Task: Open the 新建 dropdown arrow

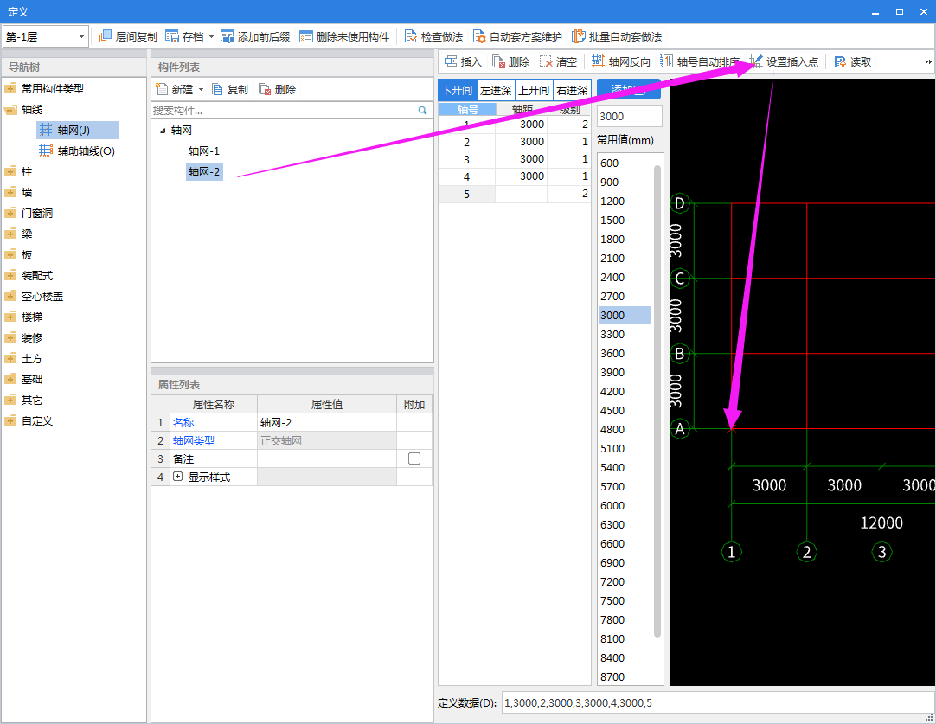Action: pyautogui.click(x=202, y=90)
